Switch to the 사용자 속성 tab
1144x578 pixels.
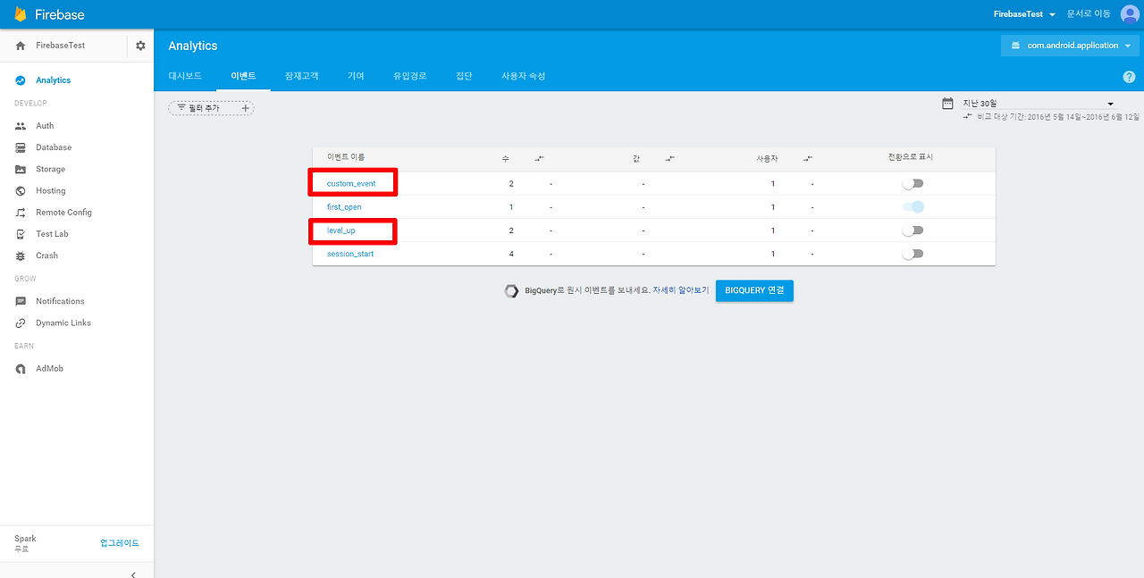[x=524, y=76]
